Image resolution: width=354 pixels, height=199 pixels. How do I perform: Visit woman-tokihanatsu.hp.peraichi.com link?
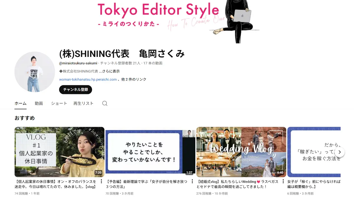click(x=88, y=79)
